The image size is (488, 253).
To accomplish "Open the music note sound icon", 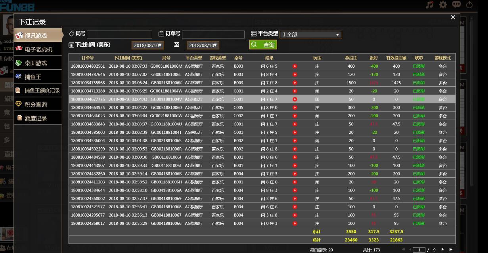I will 429,5.
